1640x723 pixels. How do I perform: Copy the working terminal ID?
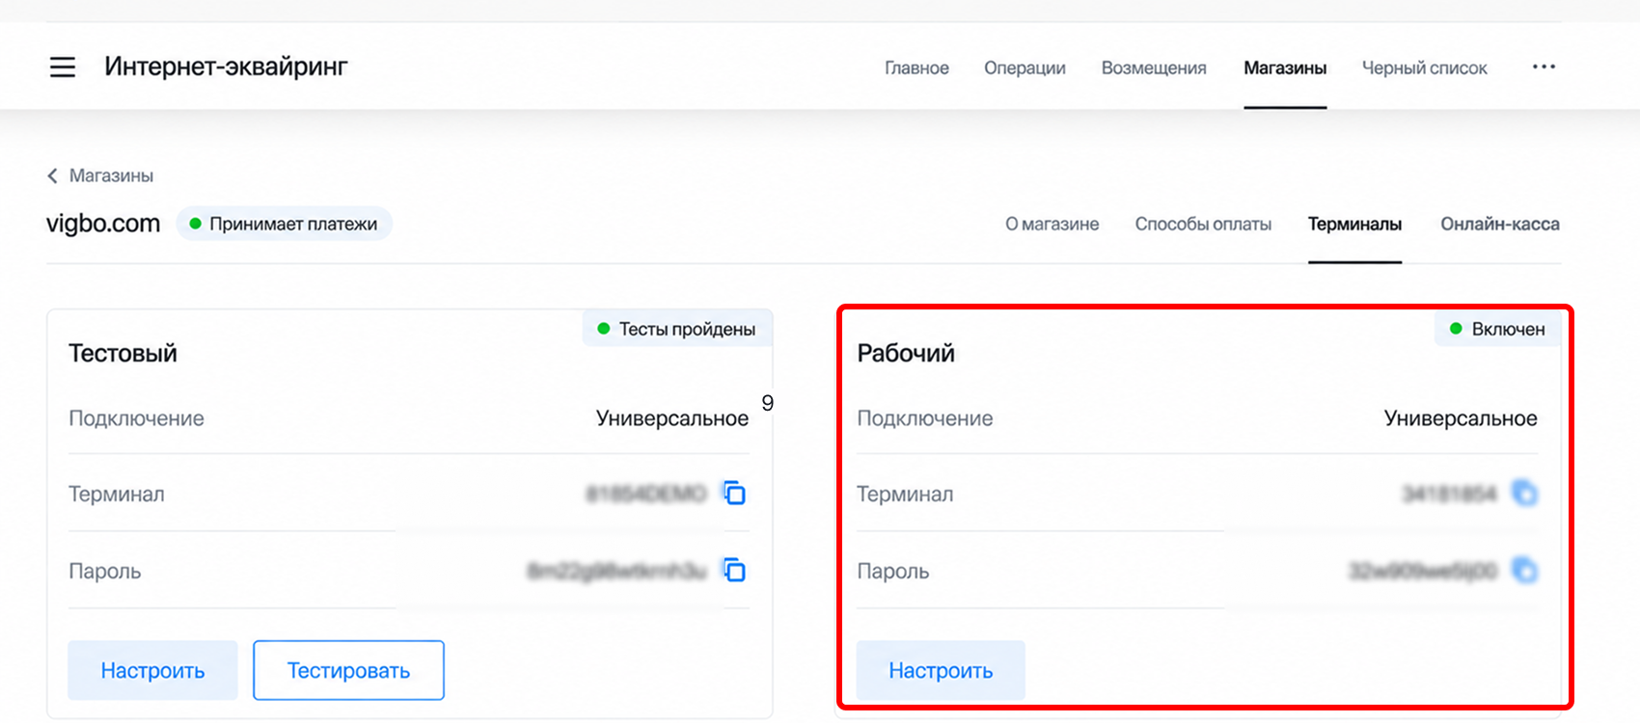(x=1524, y=494)
